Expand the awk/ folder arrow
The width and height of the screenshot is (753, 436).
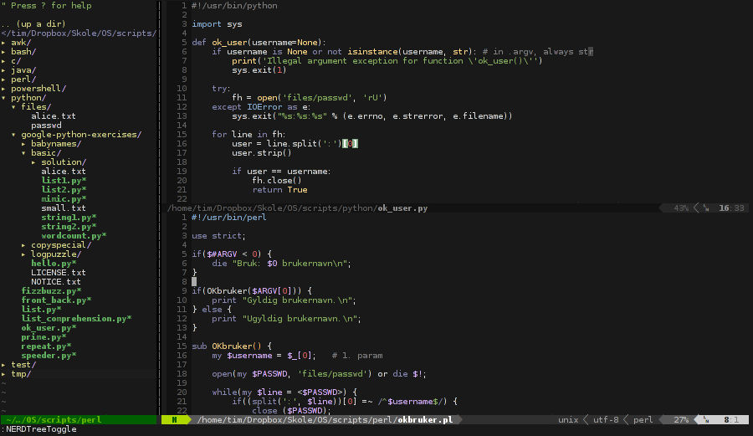[3, 43]
